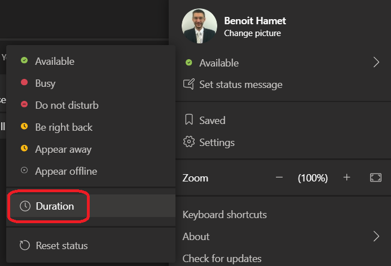Click Check for updates
Screen dimensions: 391x266
(x=222, y=259)
